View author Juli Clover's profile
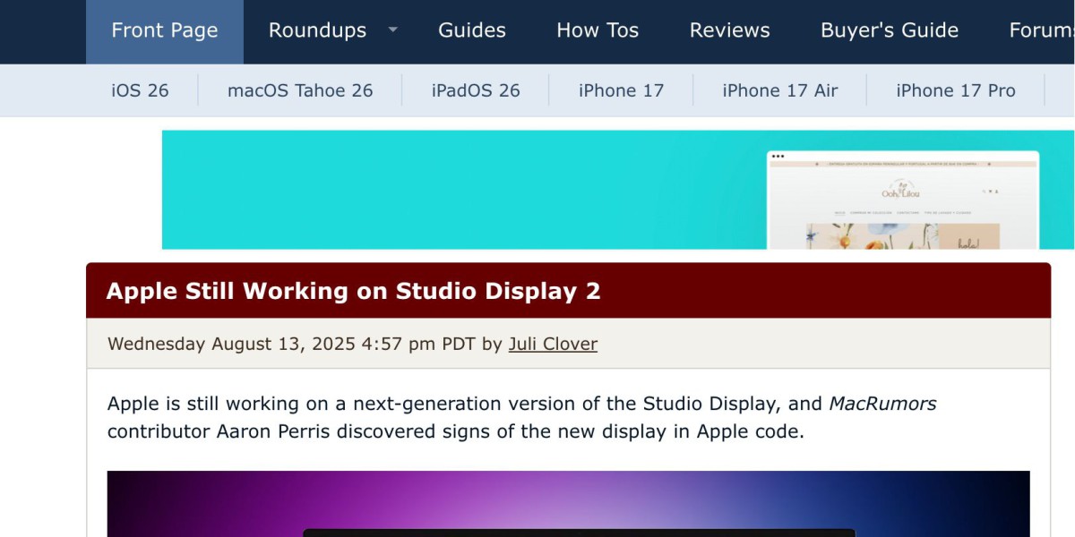Viewport: 1075px width, 537px height. pos(553,344)
